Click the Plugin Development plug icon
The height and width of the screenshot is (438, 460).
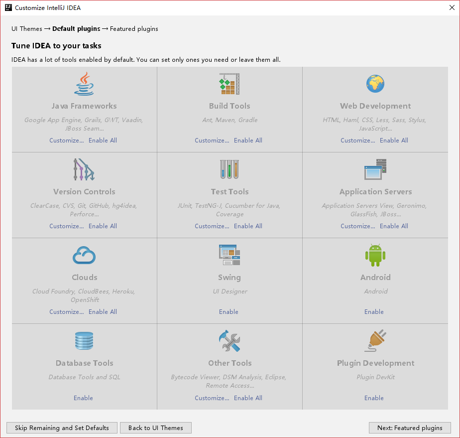(375, 341)
